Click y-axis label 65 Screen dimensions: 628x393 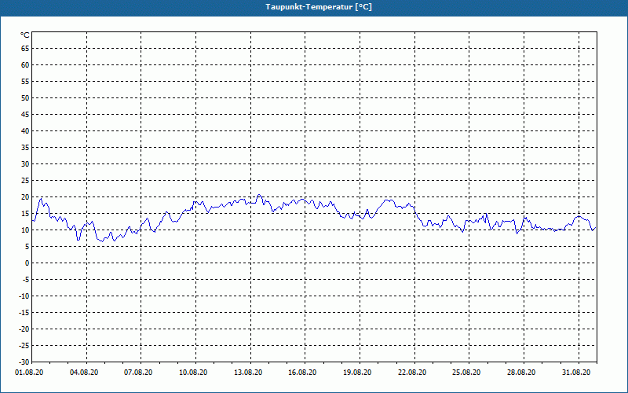[x=25, y=49]
